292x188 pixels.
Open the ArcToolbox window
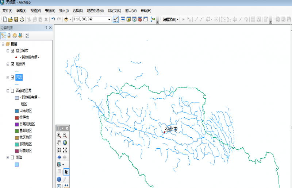tap(140, 19)
